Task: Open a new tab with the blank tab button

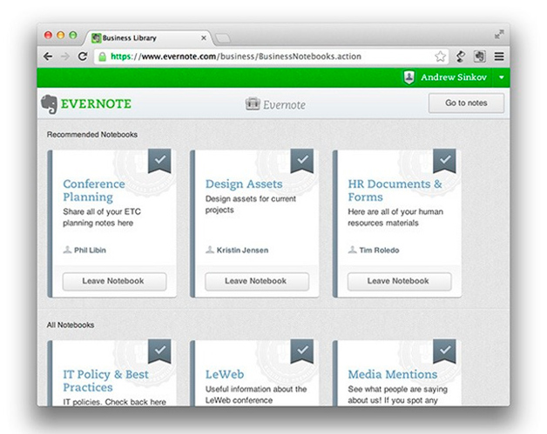Action: tap(222, 38)
